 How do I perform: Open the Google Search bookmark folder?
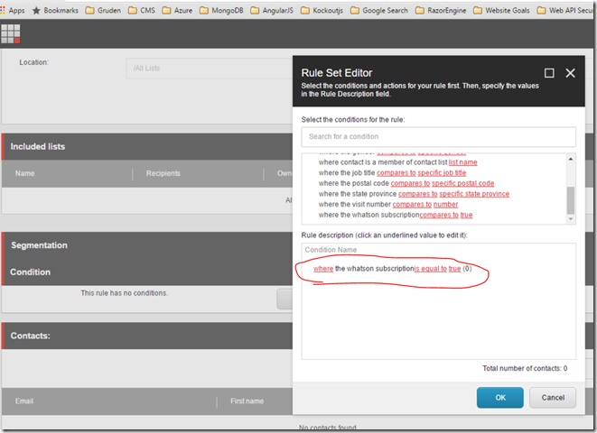point(379,10)
